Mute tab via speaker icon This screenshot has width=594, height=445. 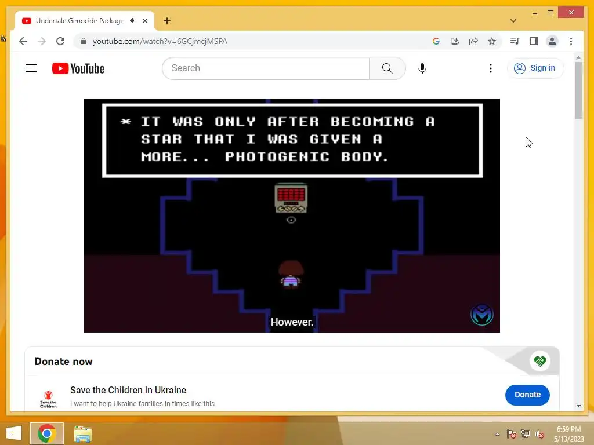pos(133,21)
